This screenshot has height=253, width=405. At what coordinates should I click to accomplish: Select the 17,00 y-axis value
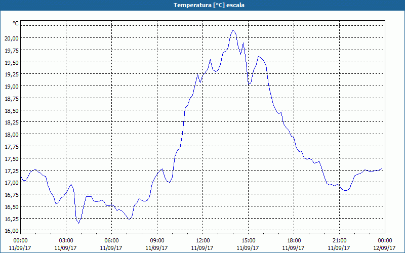12,183
